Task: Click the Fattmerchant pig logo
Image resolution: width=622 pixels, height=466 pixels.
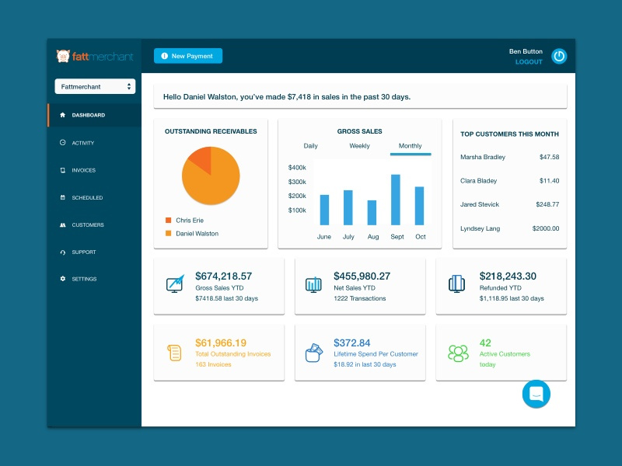Action: click(x=63, y=56)
